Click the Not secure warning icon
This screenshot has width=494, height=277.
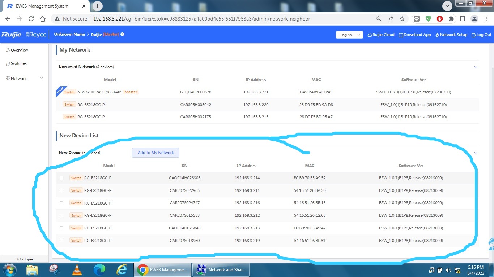57,19
